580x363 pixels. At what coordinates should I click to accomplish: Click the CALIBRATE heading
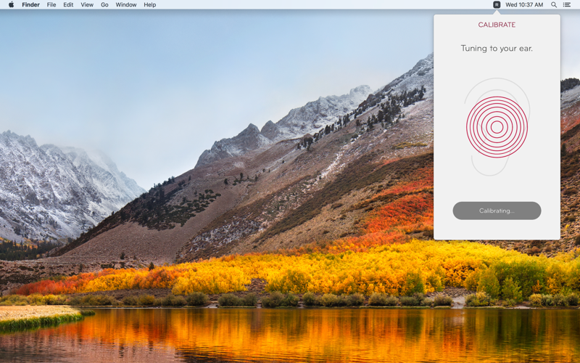point(497,25)
